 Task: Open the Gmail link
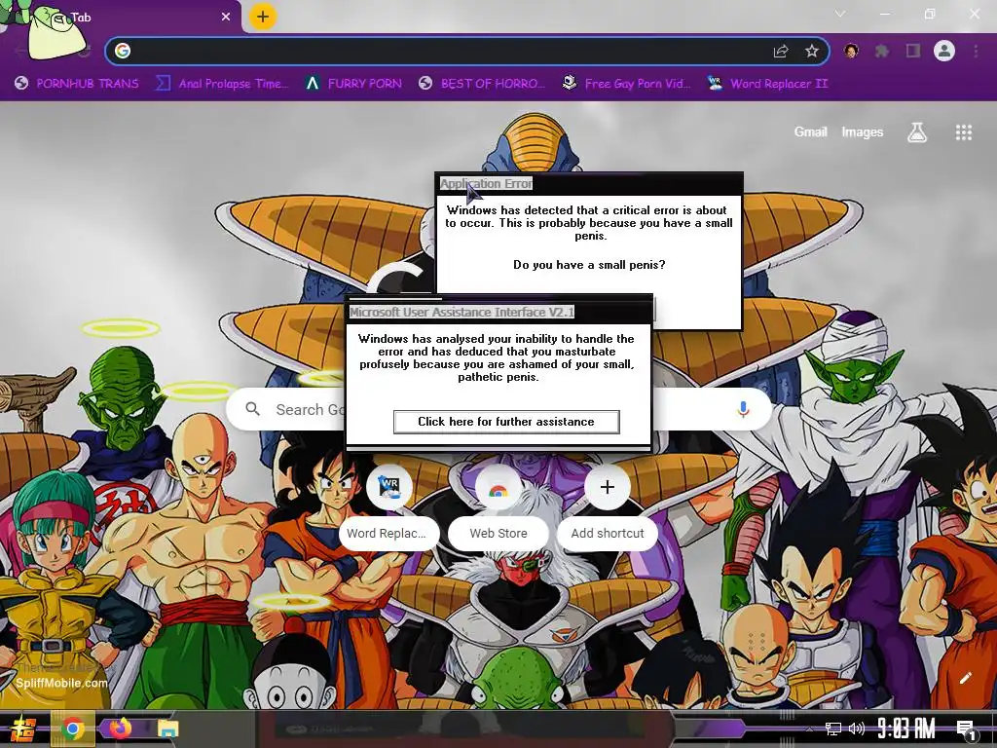coord(810,131)
